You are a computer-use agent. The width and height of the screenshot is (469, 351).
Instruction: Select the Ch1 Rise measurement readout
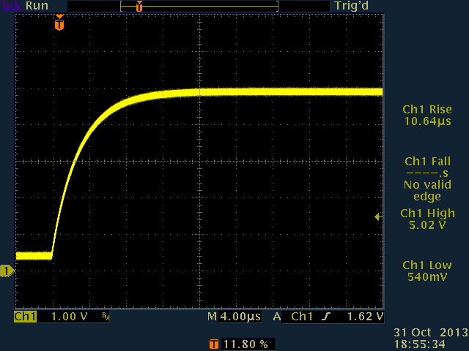pos(426,115)
